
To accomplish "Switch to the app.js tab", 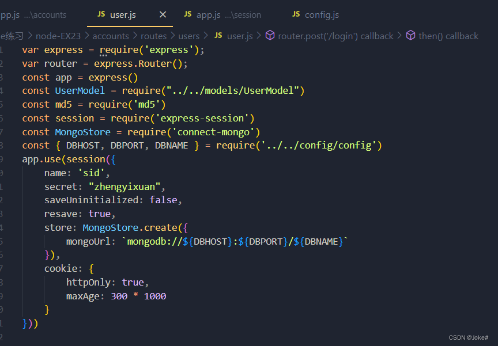I will tap(208, 14).
